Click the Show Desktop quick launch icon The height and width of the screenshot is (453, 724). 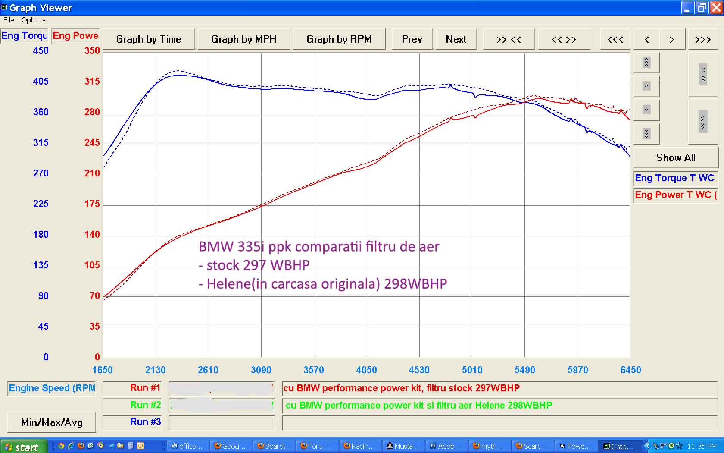(x=111, y=446)
